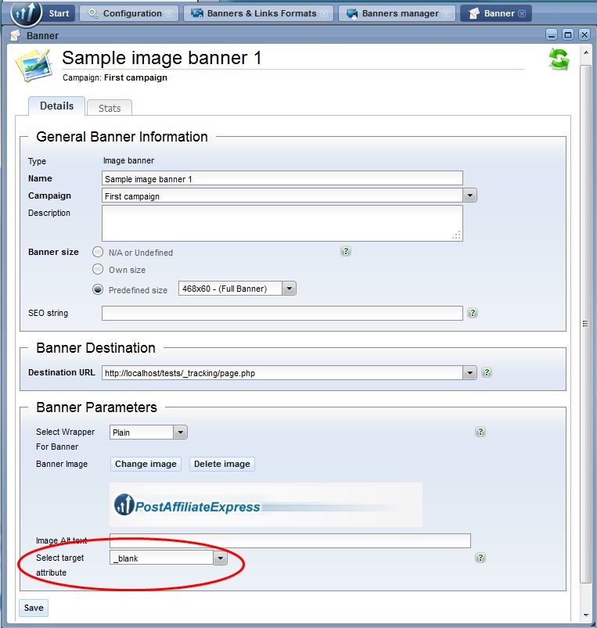Maximize the Banner window
This screenshot has height=628, width=597.
(568, 35)
